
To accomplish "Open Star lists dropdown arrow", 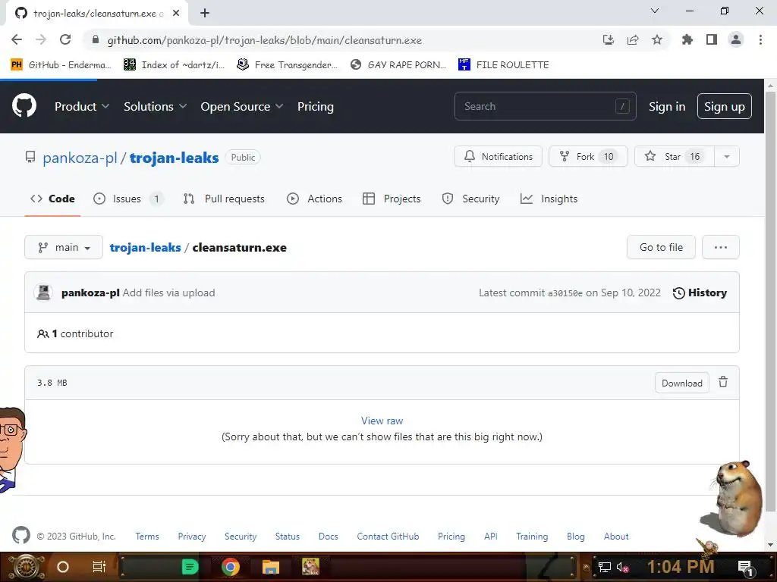I will [726, 156].
